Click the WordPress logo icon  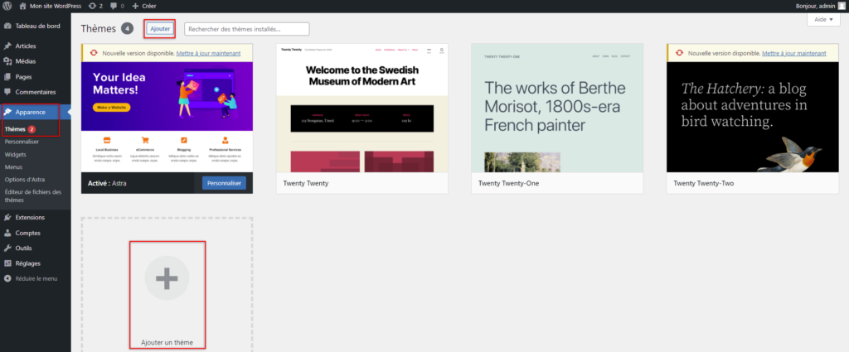(x=7, y=6)
